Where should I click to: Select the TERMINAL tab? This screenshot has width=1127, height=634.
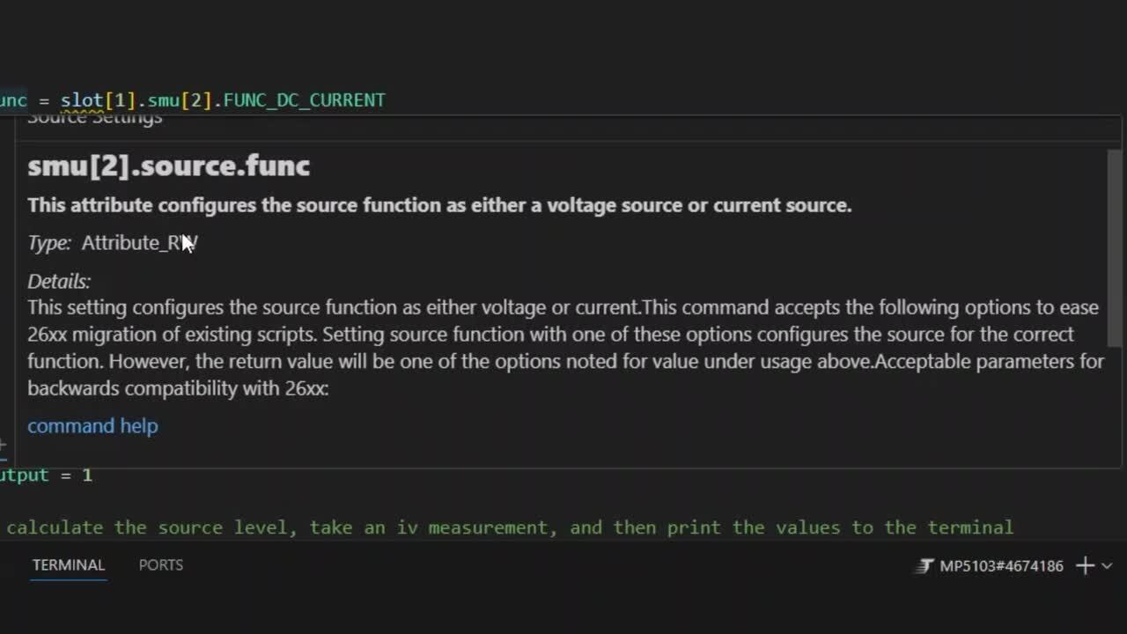(x=69, y=564)
